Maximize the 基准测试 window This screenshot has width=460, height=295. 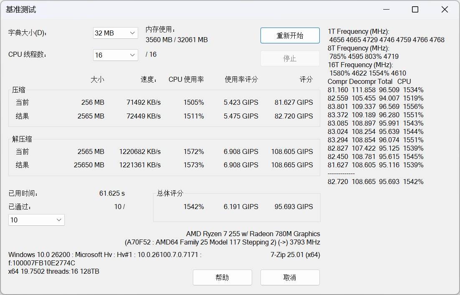coord(415,10)
